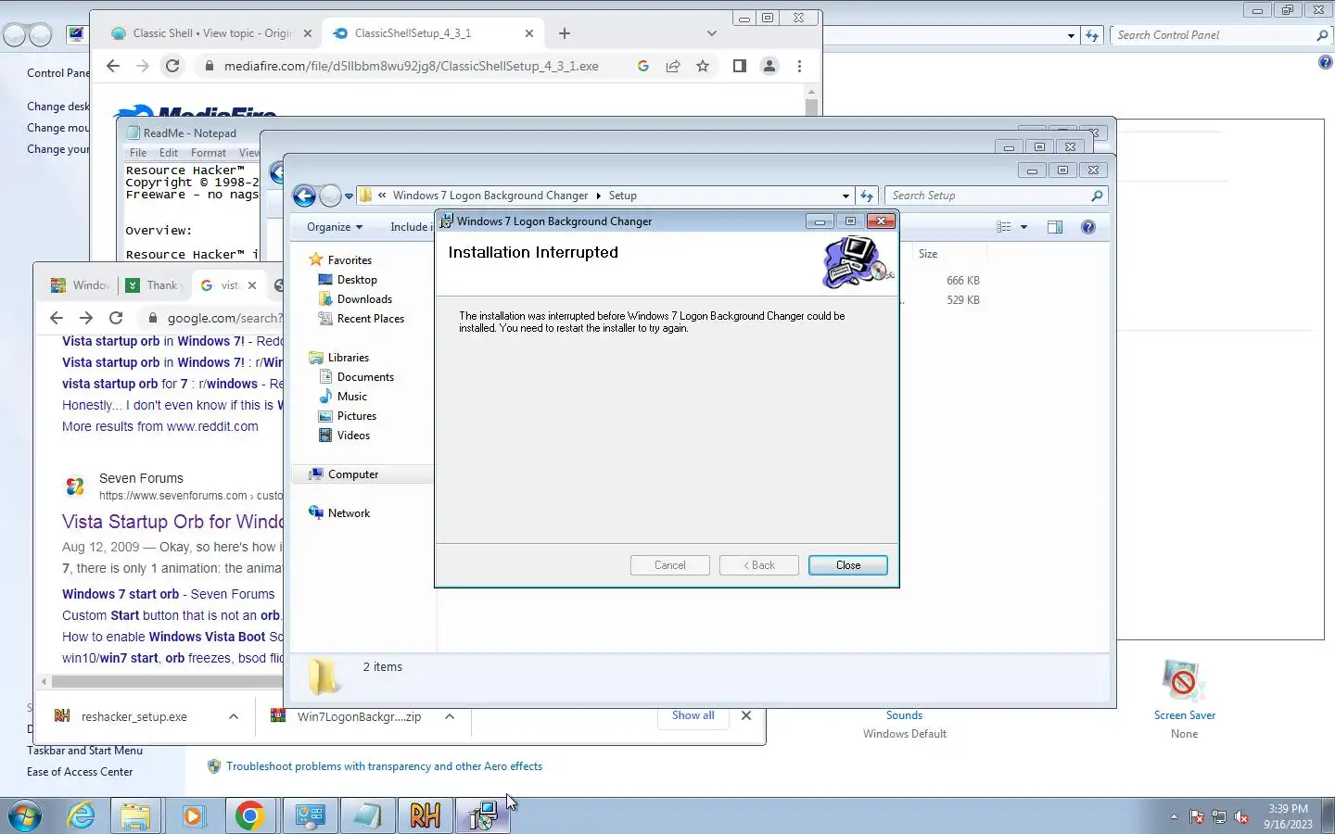Click Windows 7 Logon Background Changer breadcrumb
Viewport: 1335px width, 834px height.
coord(489,196)
